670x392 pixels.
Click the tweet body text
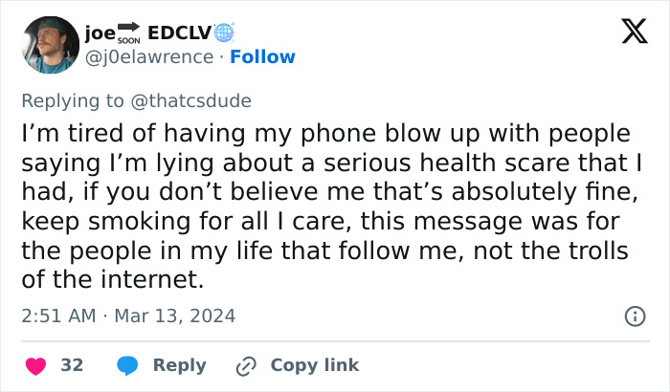pyautogui.click(x=325, y=206)
